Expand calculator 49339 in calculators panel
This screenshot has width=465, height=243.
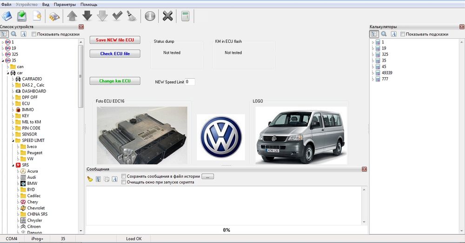[x=373, y=73]
